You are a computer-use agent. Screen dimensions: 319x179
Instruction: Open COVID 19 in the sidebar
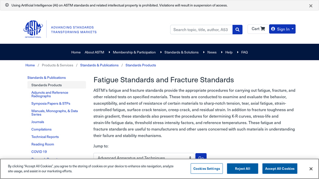click(39, 152)
